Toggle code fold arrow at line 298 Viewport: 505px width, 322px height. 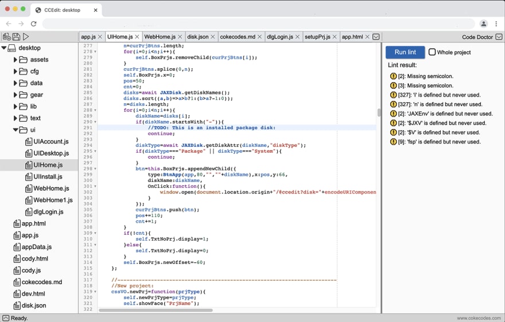pos(95,169)
